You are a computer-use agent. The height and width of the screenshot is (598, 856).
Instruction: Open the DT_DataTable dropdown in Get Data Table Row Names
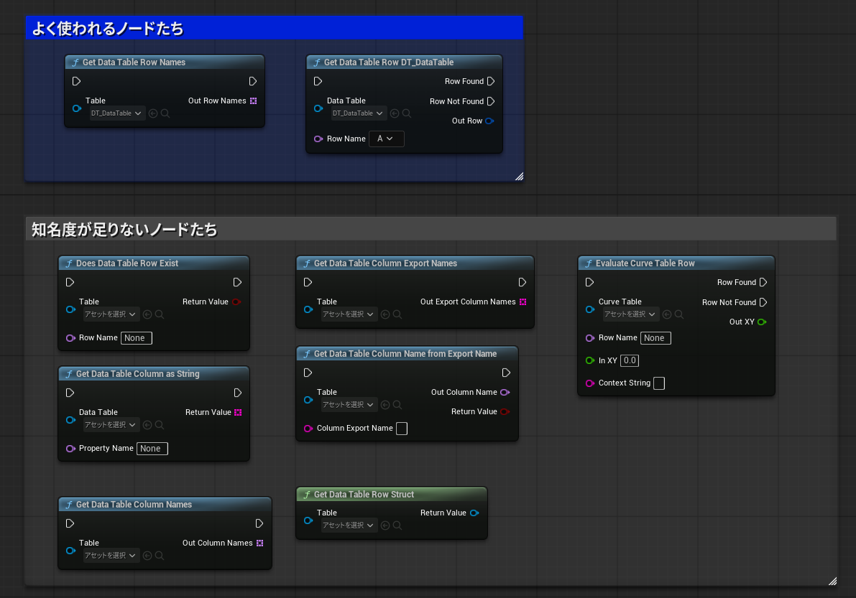117,113
